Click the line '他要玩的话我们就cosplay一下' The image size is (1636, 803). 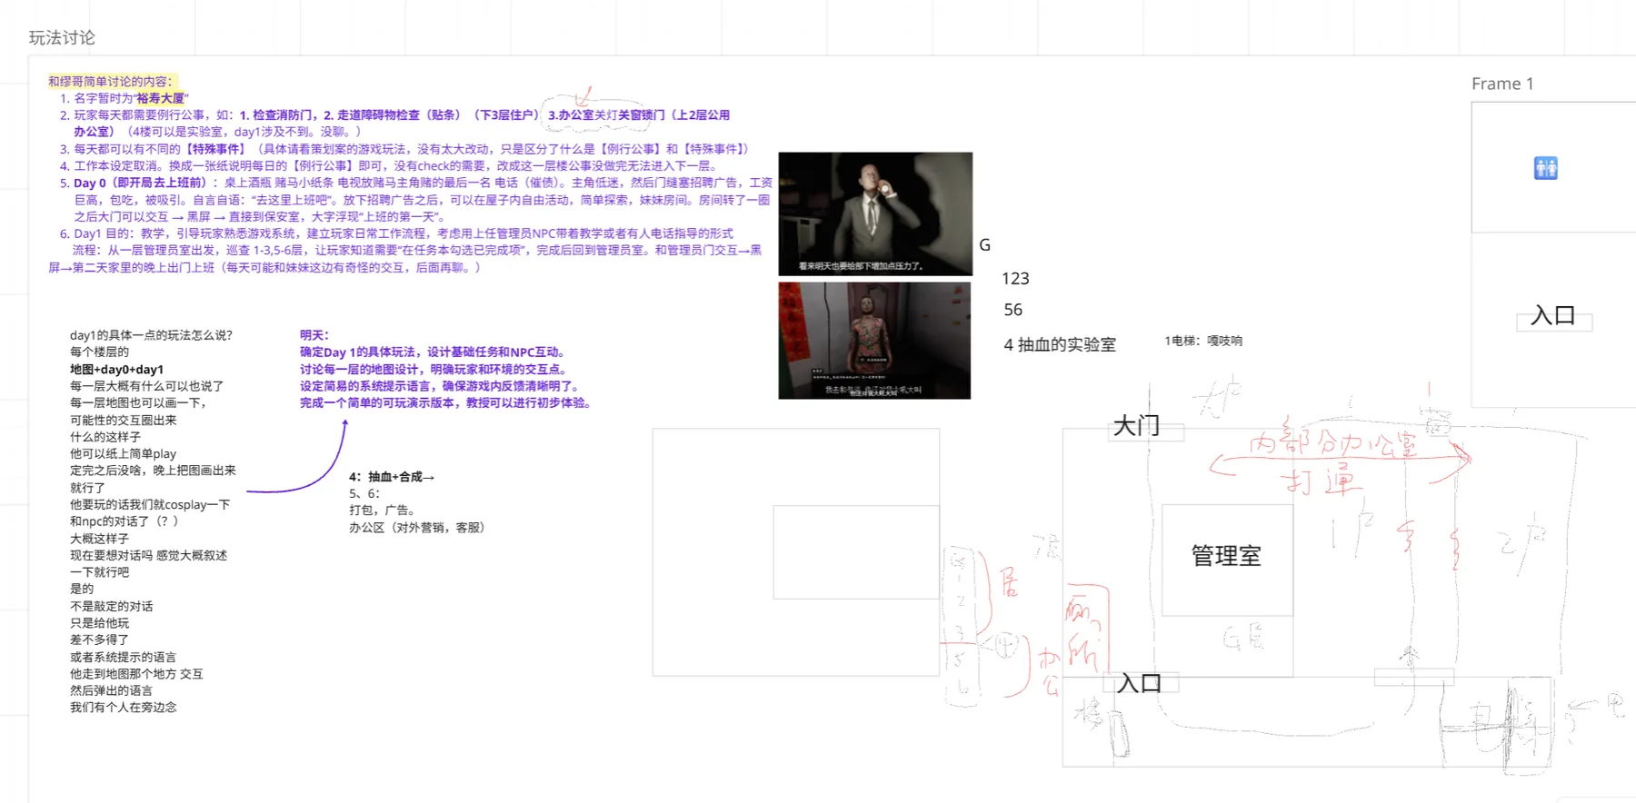pos(150,504)
